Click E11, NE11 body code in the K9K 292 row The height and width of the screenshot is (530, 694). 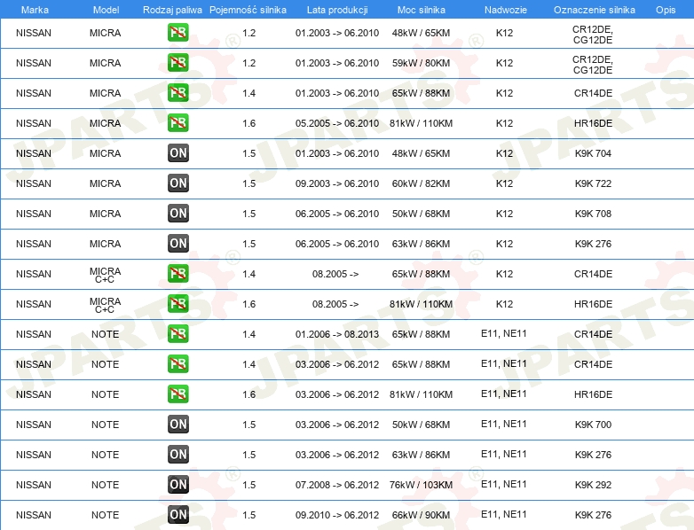pos(504,484)
